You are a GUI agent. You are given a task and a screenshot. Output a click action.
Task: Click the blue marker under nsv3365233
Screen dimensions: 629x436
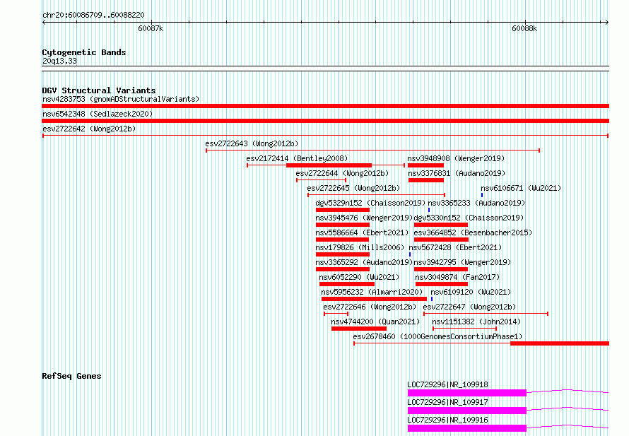(429, 210)
